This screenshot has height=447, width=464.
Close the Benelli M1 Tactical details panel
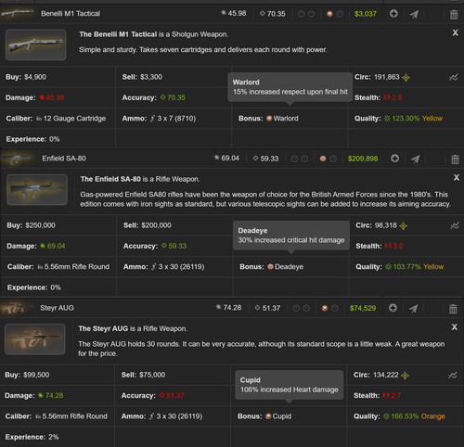coord(456,32)
